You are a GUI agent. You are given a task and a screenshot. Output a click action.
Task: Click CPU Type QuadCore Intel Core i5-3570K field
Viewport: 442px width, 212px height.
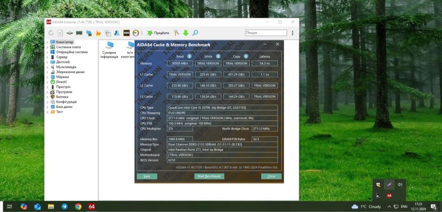pos(222,108)
